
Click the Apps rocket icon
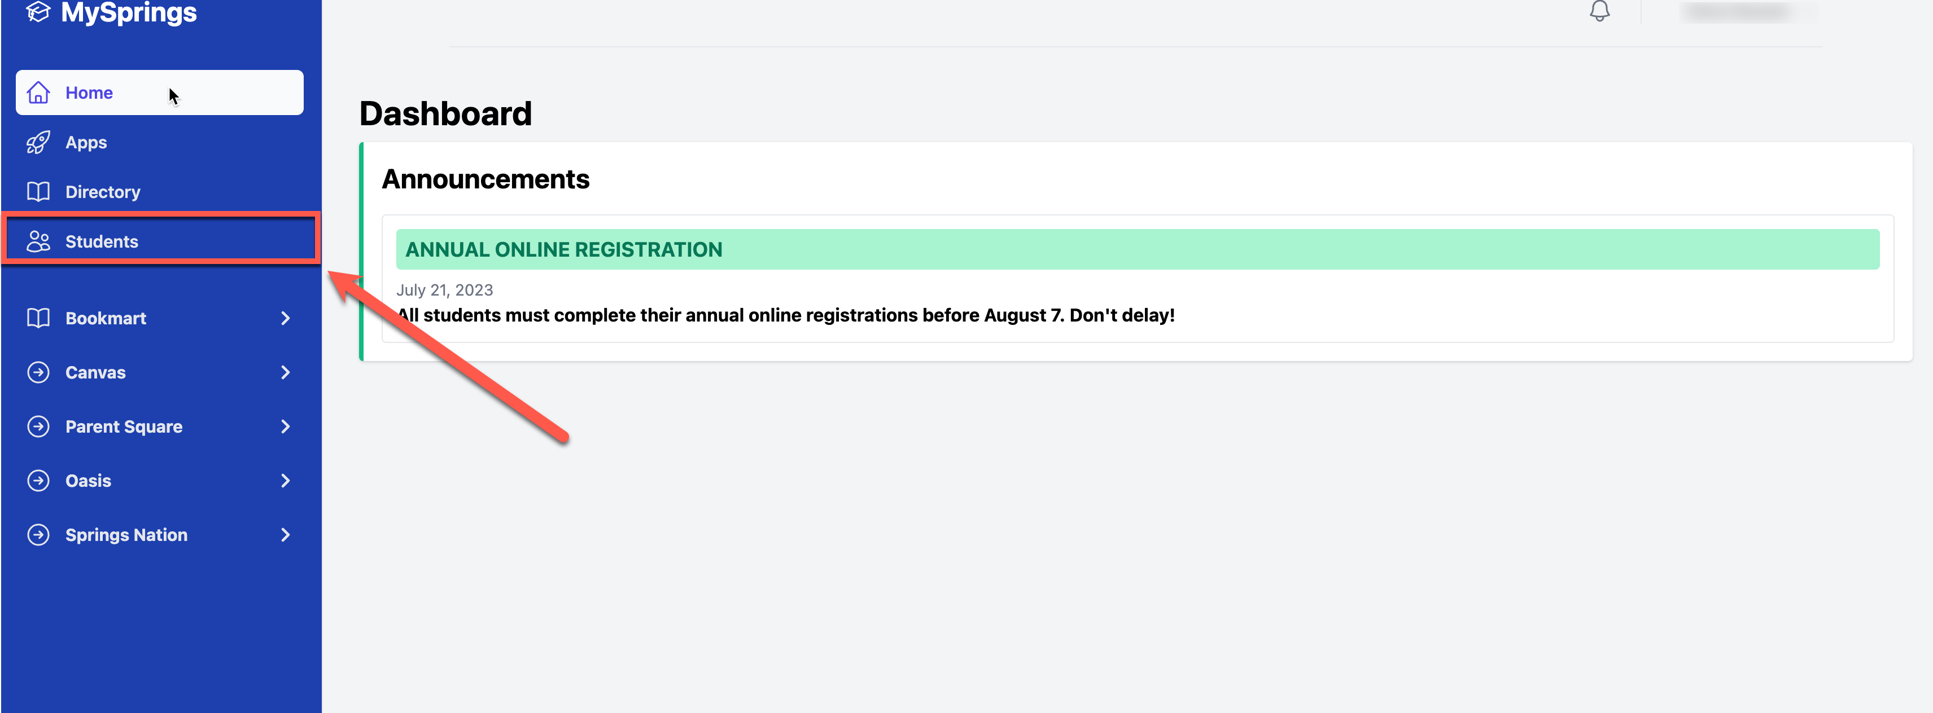click(x=38, y=143)
